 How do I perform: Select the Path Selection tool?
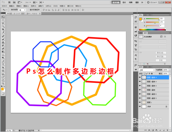3,68
